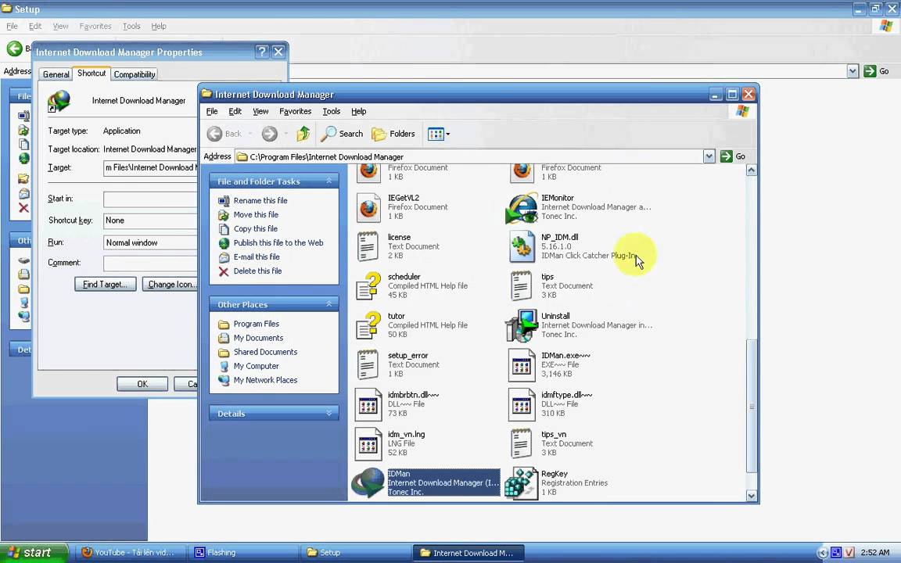Click Go button in Setup window
Screen dimensions: 901x563
point(877,71)
